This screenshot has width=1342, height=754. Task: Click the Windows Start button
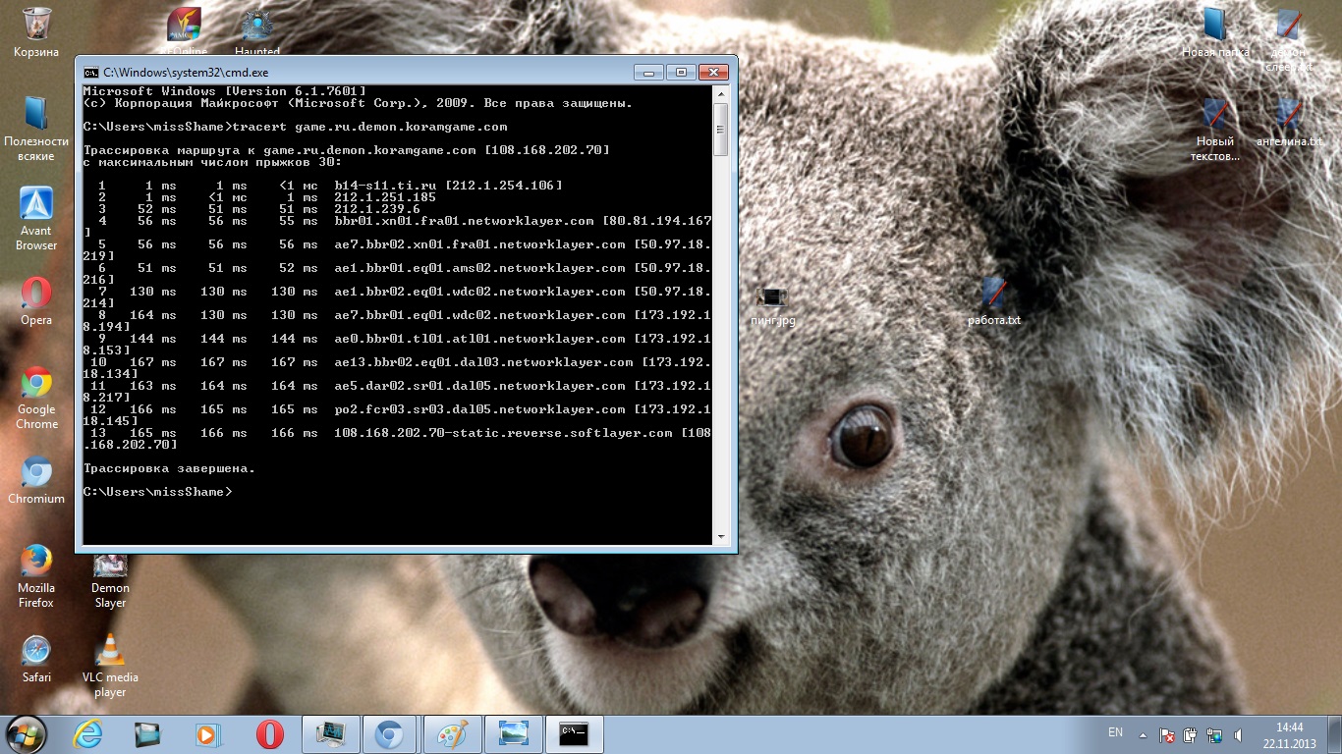[26, 733]
